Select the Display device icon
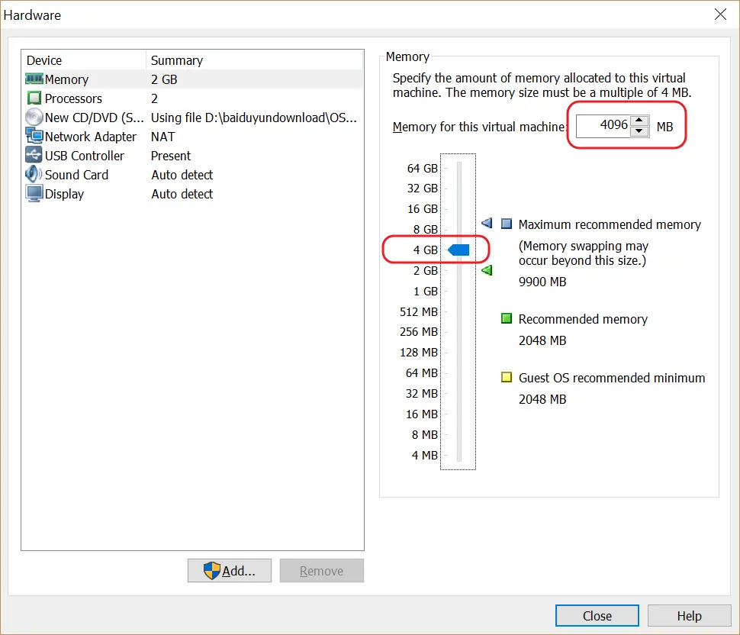 [x=34, y=194]
